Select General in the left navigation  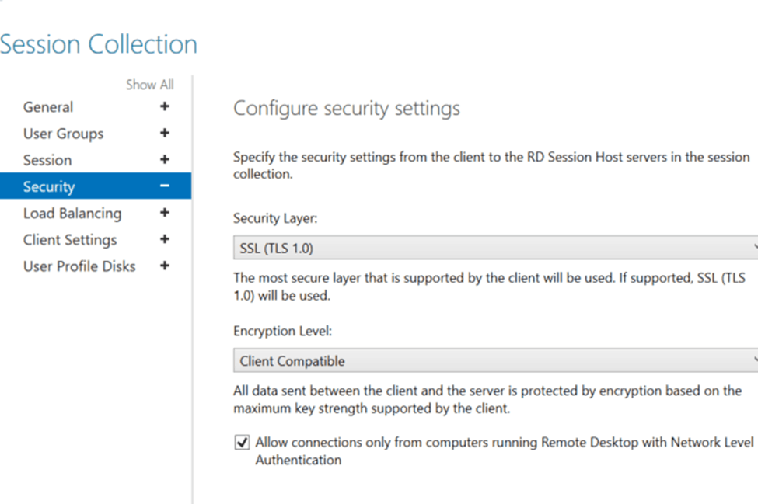pyautogui.click(x=47, y=107)
